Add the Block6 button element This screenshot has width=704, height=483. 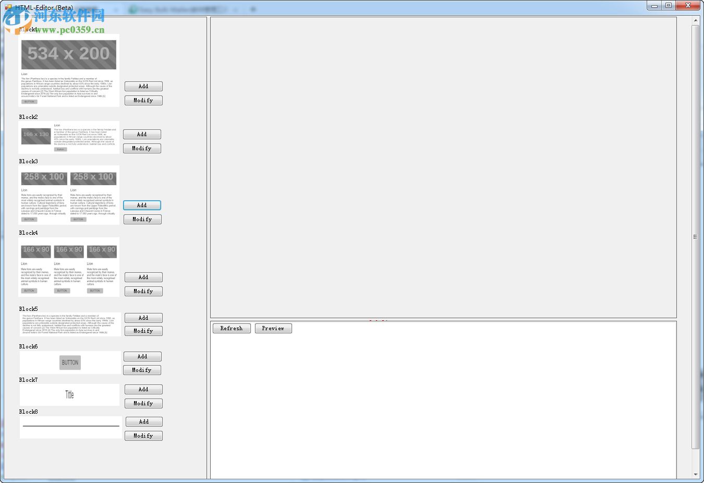click(x=142, y=356)
